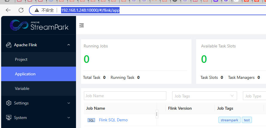The image size is (266, 128).
Task: Select the Application menu item
Action: tap(39, 74)
